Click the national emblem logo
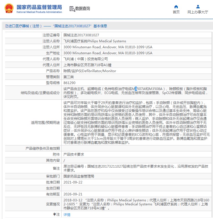This screenshot has width=213, height=219. pyautogui.click(x=9, y=9)
